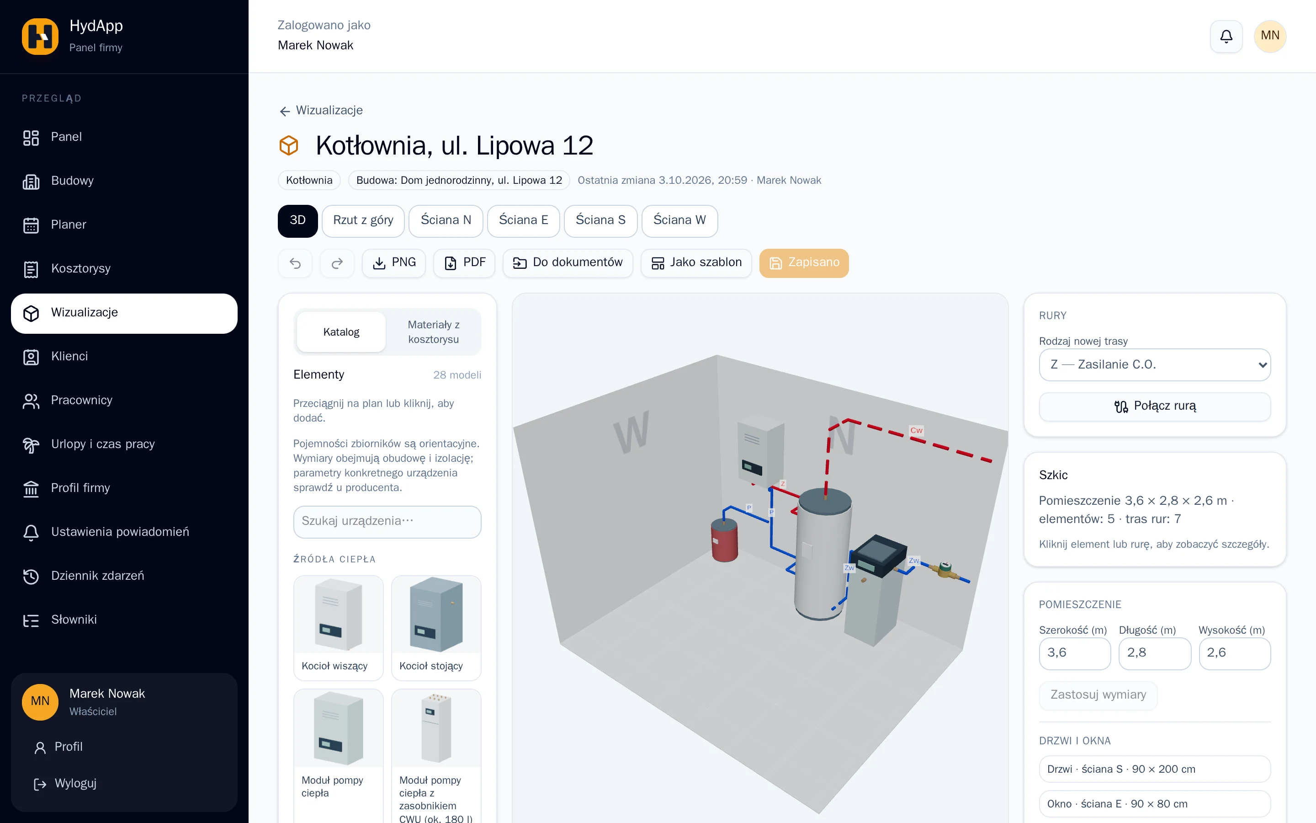This screenshot has height=823, width=1316.
Task: Switch to Ściana E view
Action: point(523,221)
